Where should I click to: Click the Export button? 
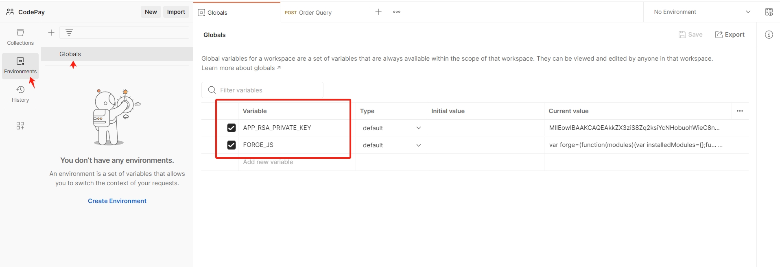click(x=730, y=35)
